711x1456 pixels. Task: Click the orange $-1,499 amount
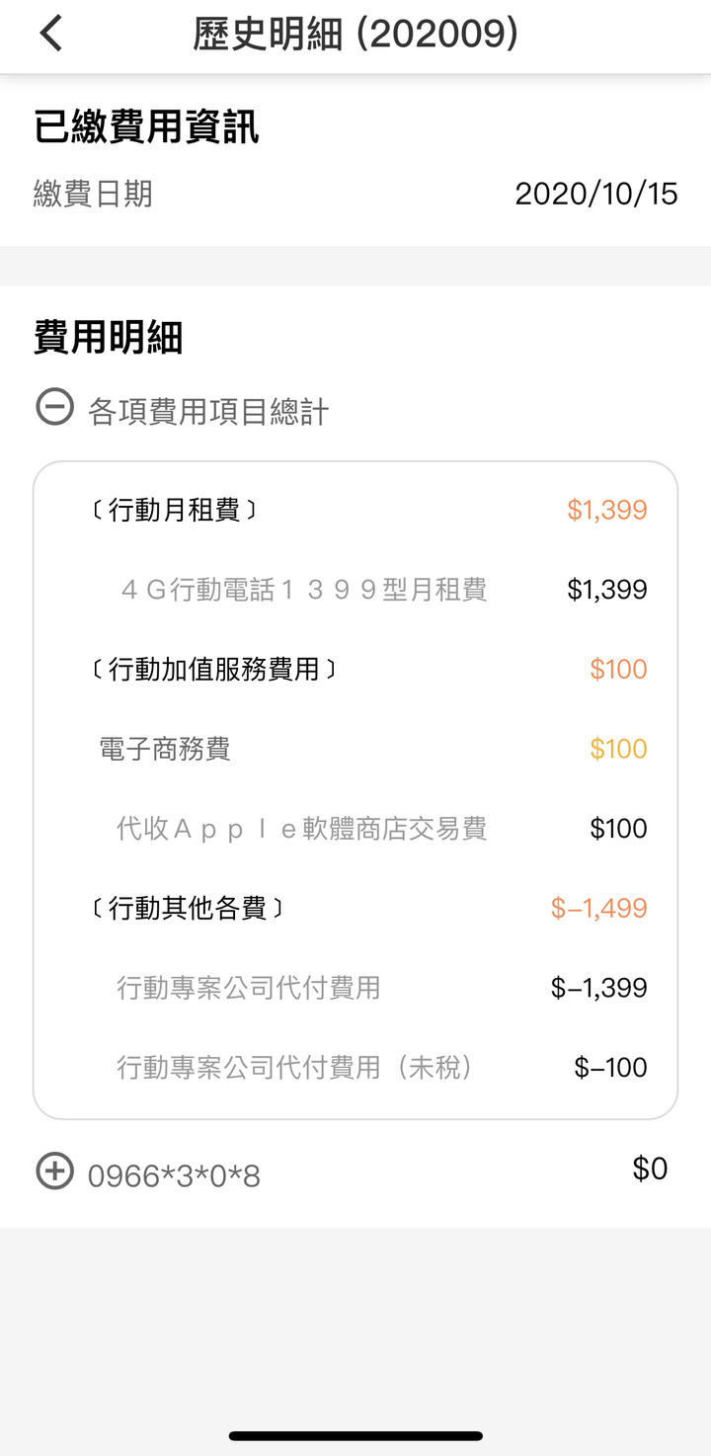click(x=599, y=908)
